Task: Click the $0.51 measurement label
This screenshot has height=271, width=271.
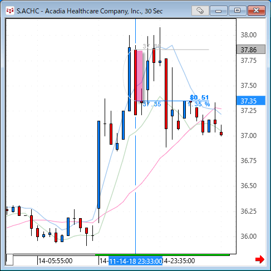Action: [x=199, y=97]
